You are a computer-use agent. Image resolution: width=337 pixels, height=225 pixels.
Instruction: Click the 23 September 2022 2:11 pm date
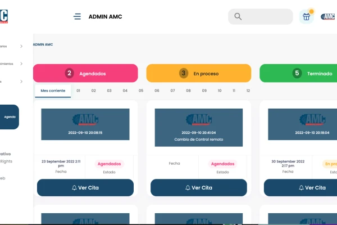[61, 164]
